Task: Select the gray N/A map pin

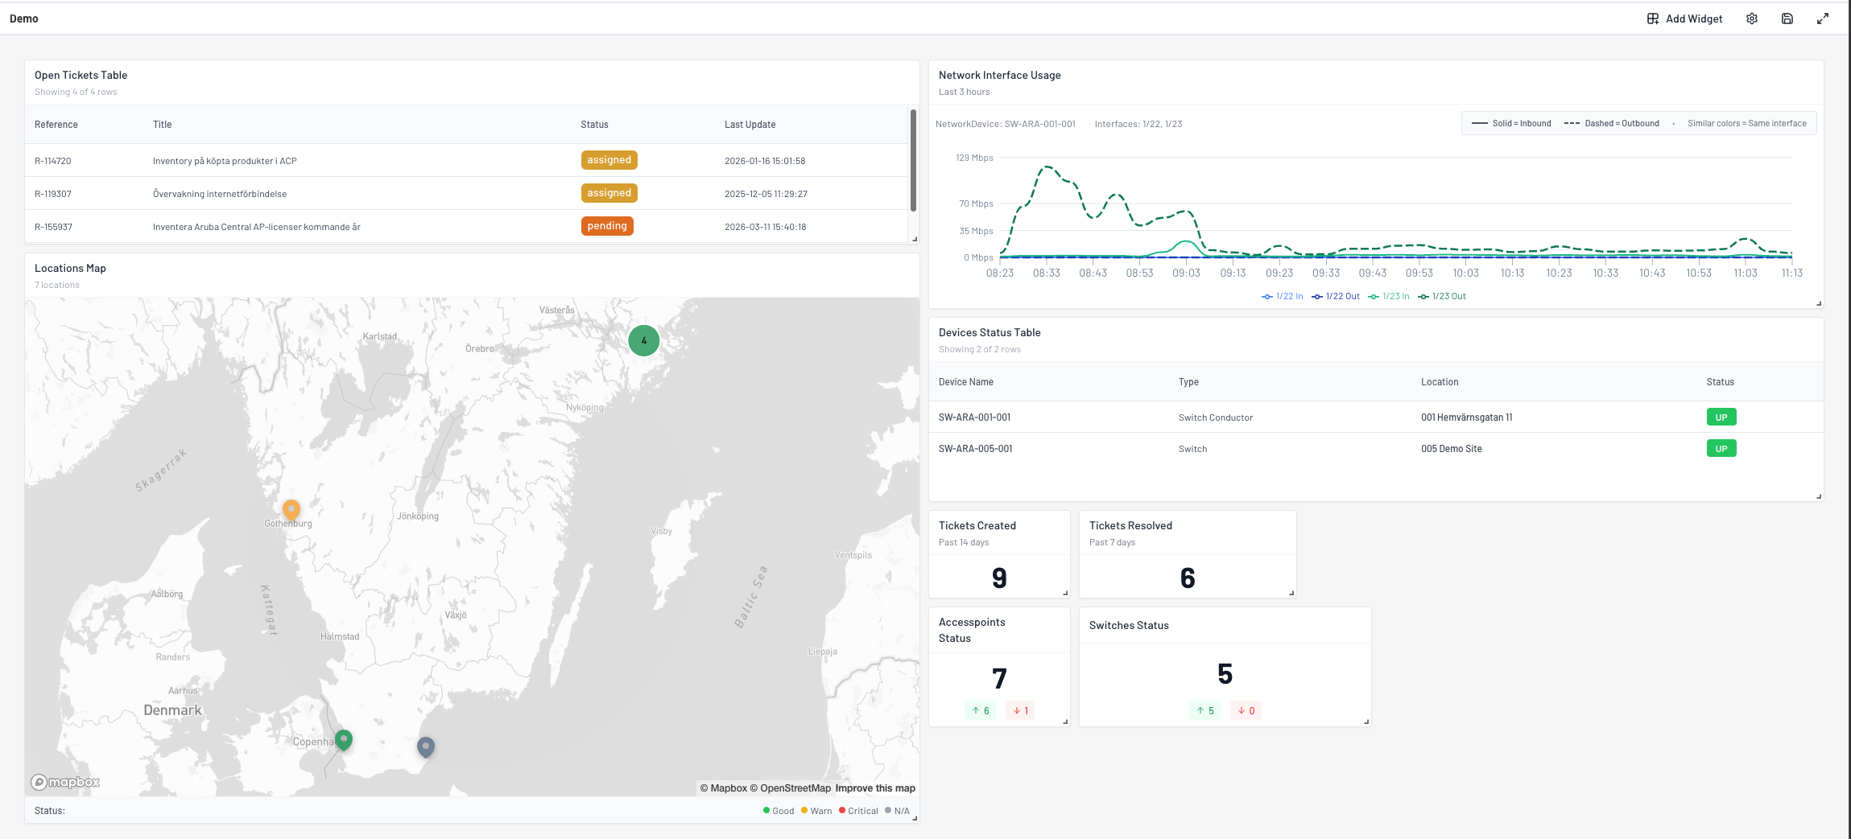Action: coord(425,746)
